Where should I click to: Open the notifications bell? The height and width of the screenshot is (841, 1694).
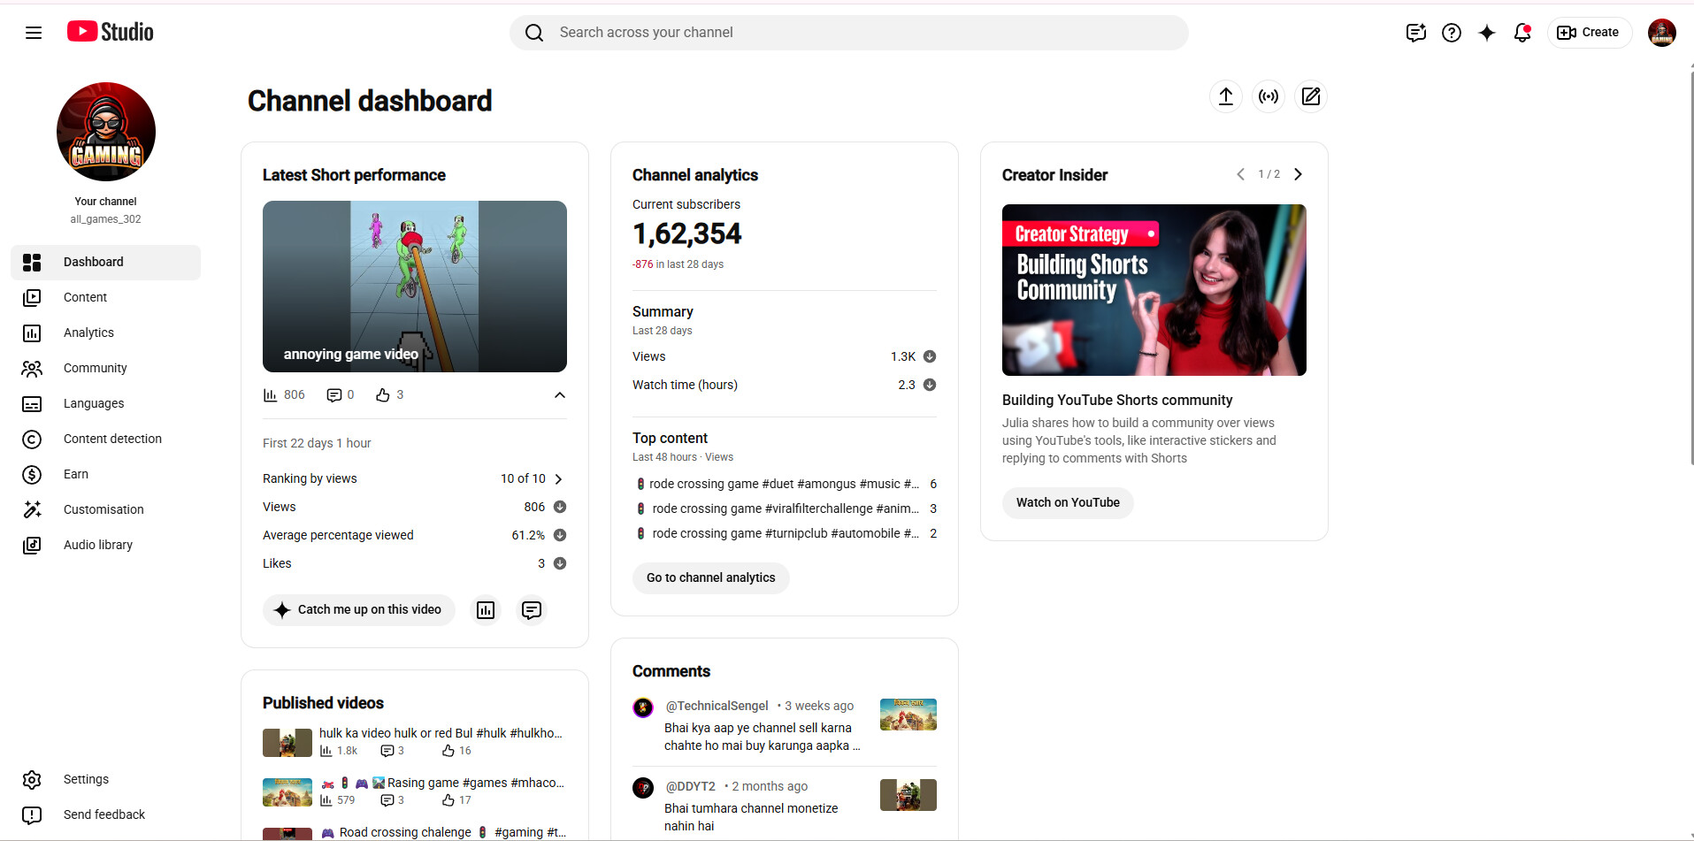(1522, 33)
